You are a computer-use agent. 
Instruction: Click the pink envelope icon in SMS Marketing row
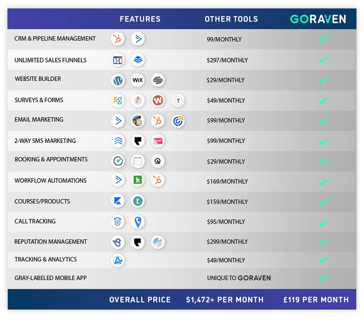158,141
